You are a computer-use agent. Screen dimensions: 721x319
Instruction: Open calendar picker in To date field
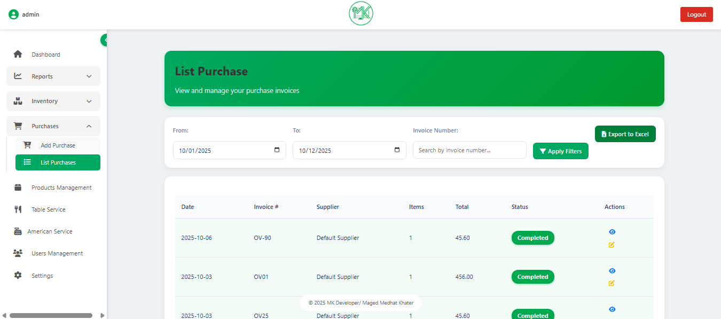pos(396,150)
